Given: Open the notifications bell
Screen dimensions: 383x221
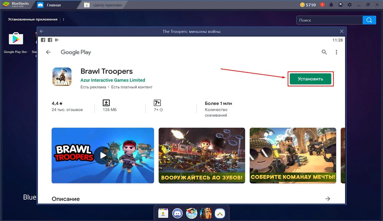Looking at the screenshot, I should 331,5.
